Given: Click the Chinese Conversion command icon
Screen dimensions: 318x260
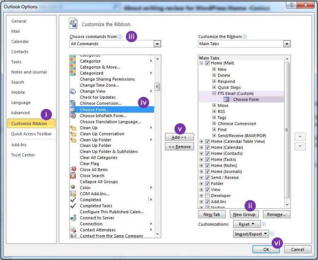Looking at the screenshot, I should coord(73,103).
